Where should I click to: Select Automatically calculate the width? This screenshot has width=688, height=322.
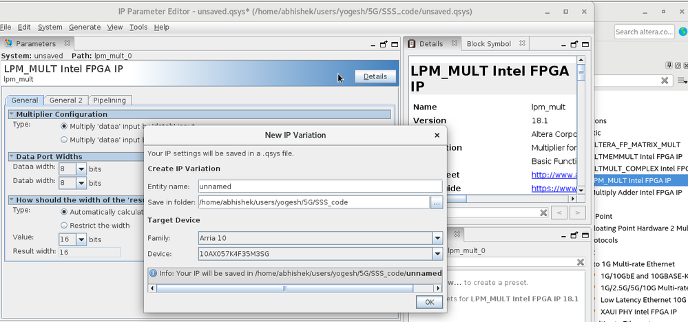[x=64, y=212]
